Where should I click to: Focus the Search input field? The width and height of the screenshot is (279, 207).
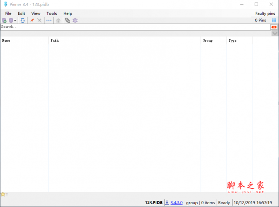point(135,27)
